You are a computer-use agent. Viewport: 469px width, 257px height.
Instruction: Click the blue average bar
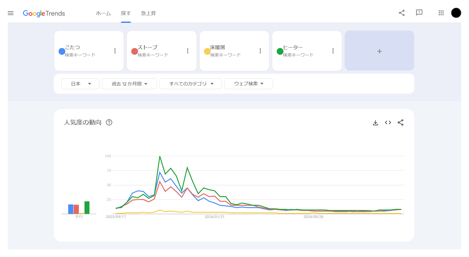click(71, 209)
